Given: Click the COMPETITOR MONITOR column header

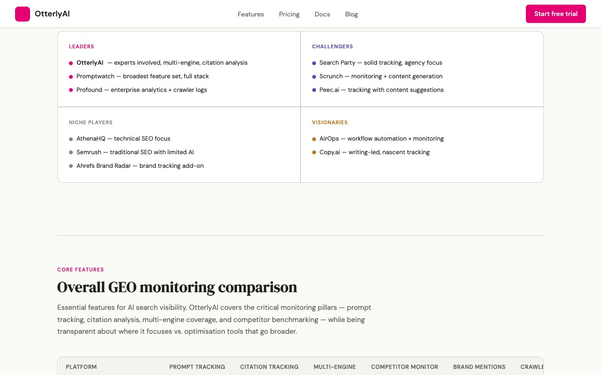Looking at the screenshot, I should point(405,367).
